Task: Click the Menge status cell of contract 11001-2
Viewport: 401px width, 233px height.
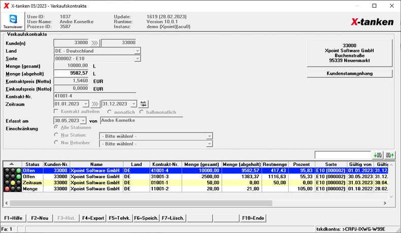Action: 32,189
